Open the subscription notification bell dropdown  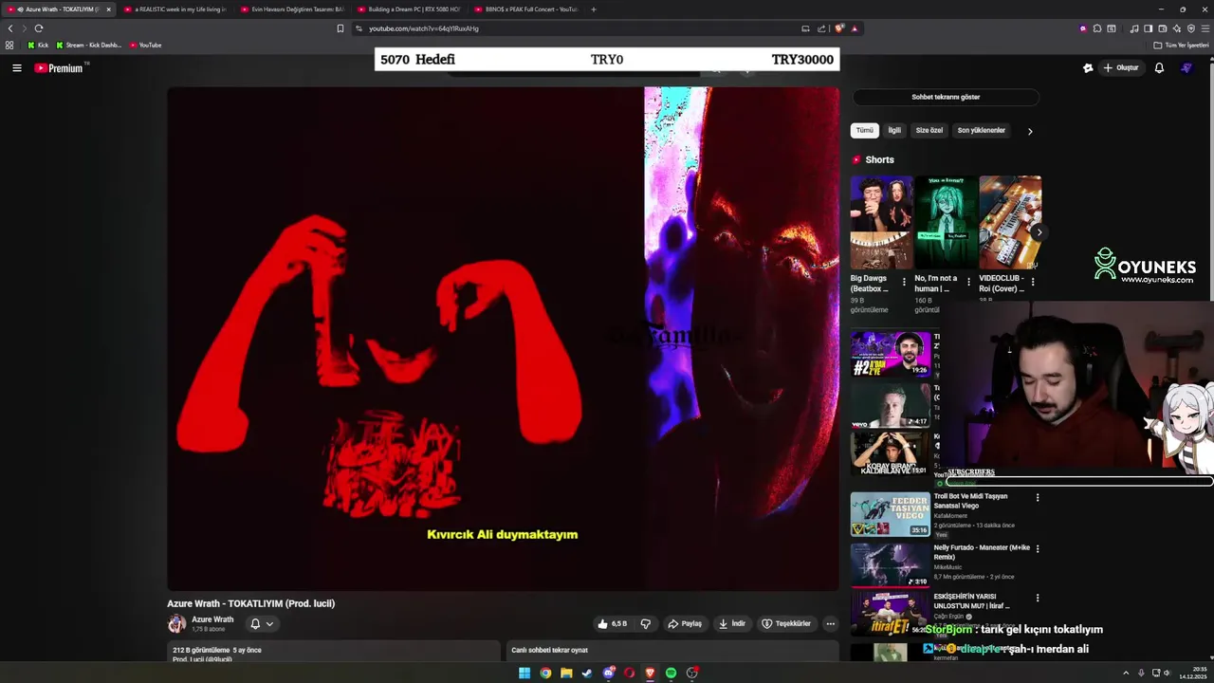262,623
